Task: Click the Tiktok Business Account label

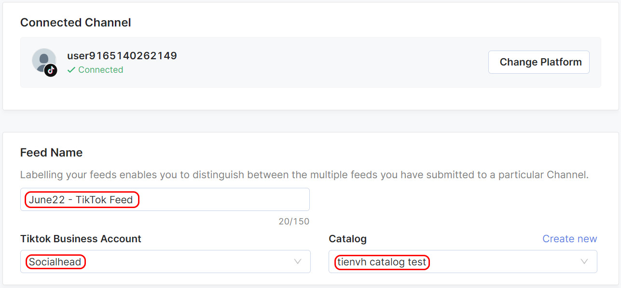Action: (x=81, y=239)
